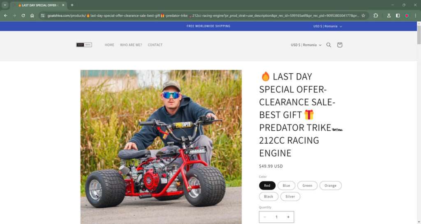Click the goatshiva store logo
421x224 pixels.
click(x=84, y=45)
